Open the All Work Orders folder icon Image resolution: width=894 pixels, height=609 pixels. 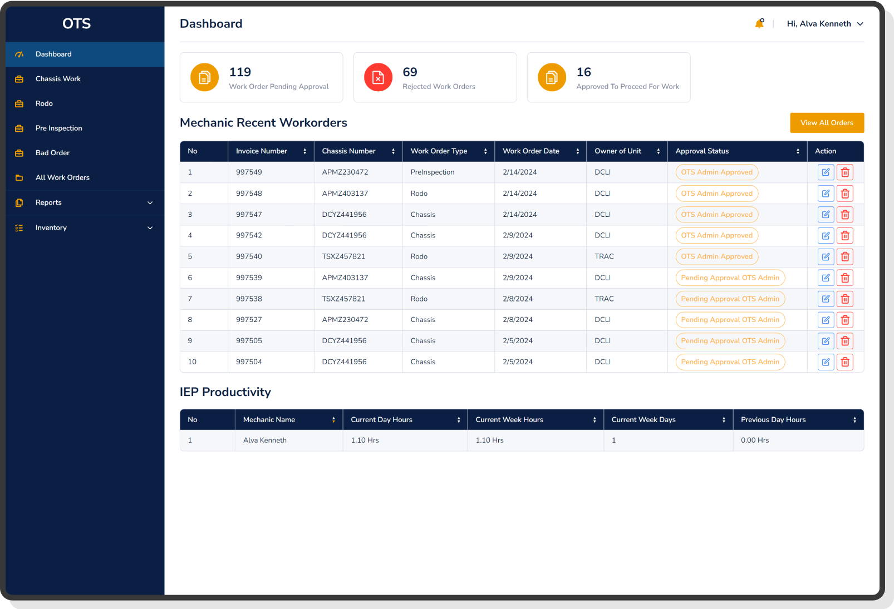19,177
